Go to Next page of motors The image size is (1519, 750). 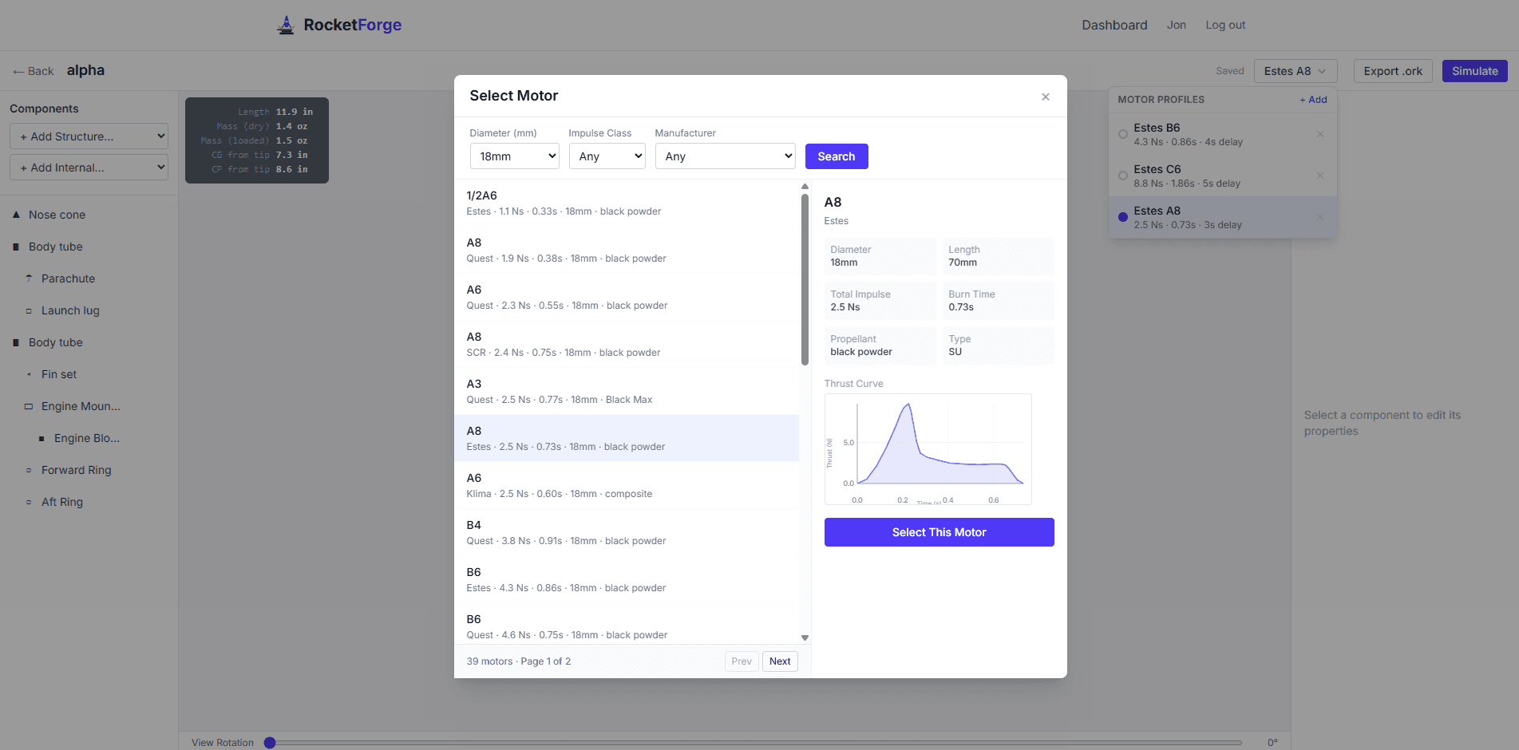780,661
